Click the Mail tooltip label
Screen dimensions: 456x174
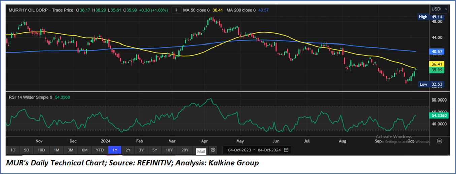[201, 152]
